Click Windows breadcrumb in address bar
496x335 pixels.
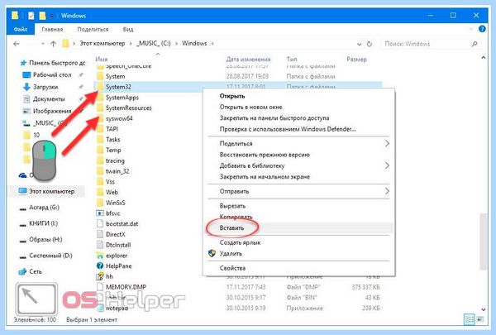tap(194, 43)
